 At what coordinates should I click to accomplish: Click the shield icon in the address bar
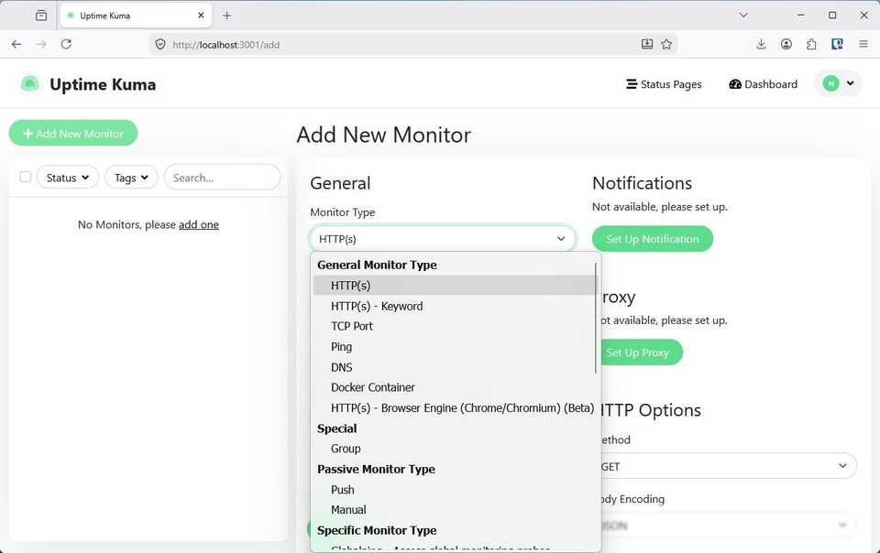(x=160, y=44)
